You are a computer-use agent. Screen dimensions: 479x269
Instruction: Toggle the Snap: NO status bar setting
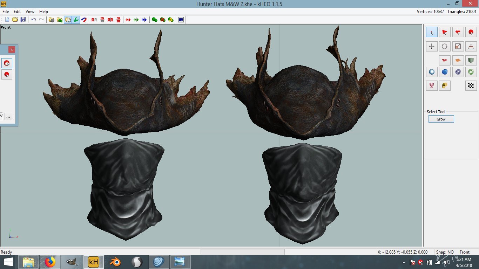tap(445, 252)
